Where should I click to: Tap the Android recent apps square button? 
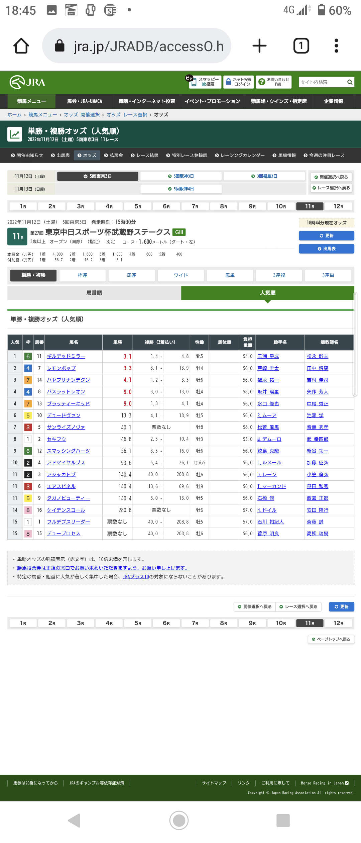coord(283,820)
